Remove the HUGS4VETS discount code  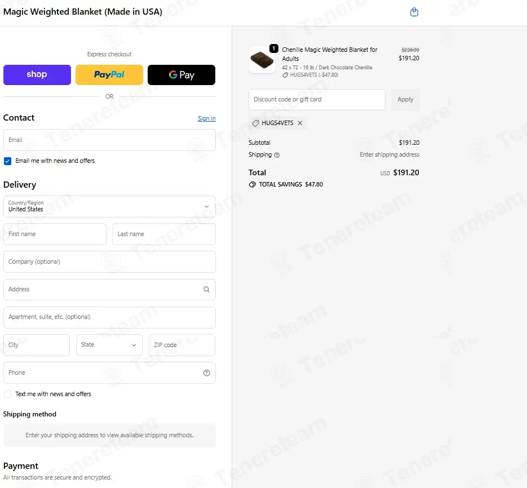pos(300,123)
